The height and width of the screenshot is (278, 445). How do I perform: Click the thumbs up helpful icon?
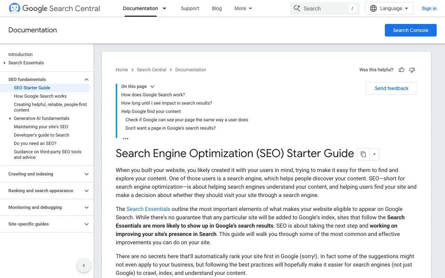[x=402, y=70]
